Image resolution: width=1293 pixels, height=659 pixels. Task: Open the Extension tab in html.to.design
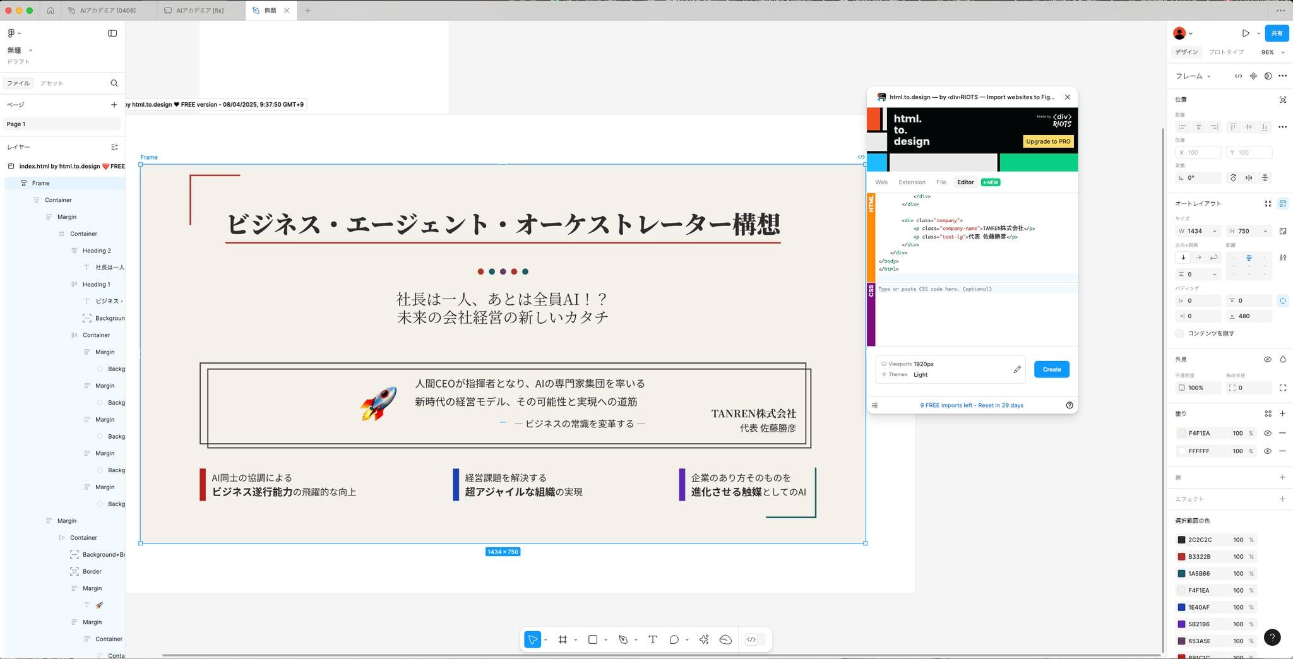coord(912,182)
